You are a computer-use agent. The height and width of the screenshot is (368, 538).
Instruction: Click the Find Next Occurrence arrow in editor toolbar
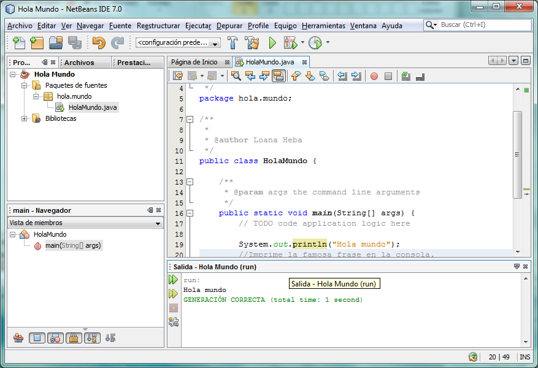point(265,76)
